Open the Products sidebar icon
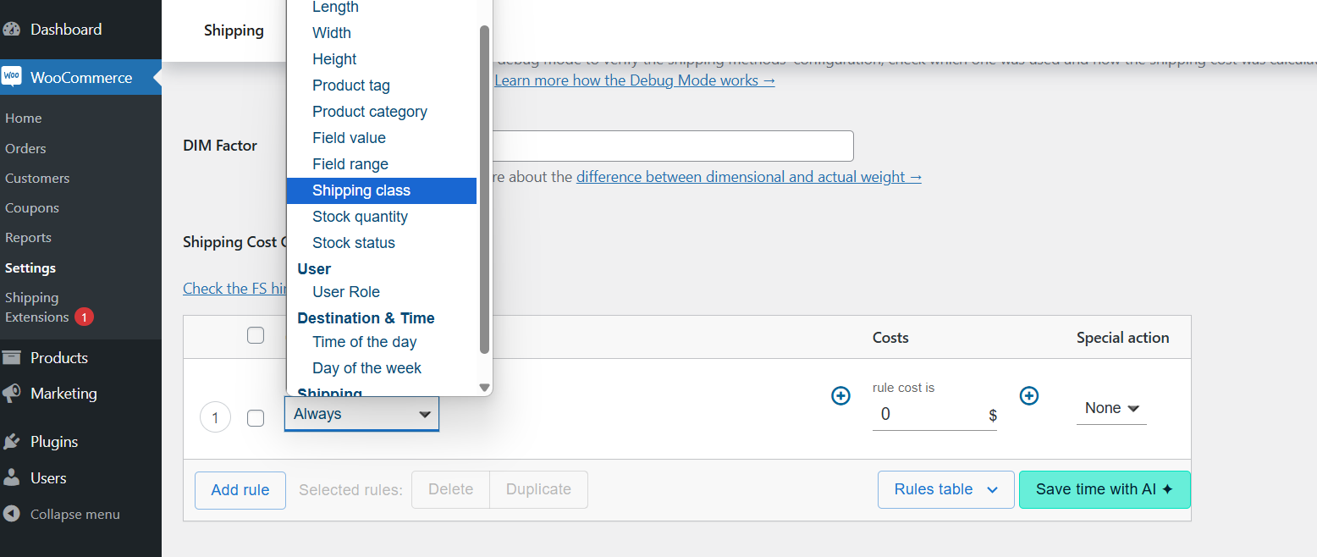This screenshot has height=557, width=1317. 13,357
